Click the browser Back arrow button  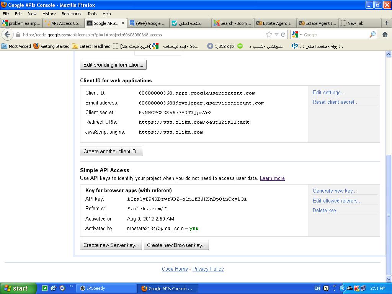coord(8,34)
